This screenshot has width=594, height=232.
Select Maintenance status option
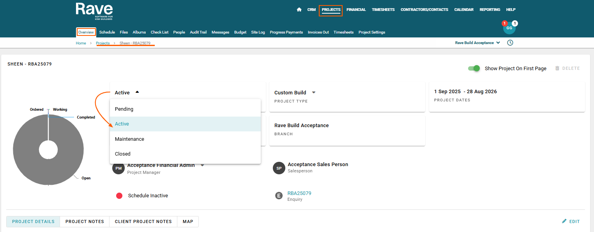[185, 139]
